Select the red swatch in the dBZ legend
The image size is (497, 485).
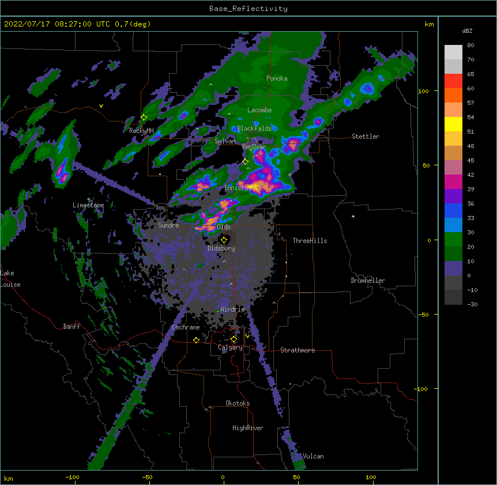[453, 81]
